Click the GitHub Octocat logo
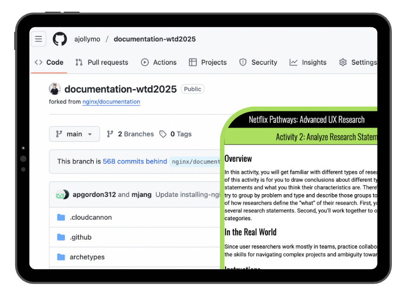 60,39
